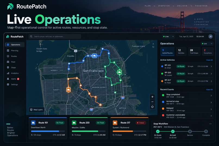Click En Route badge for RP-101

(x=181, y=67)
